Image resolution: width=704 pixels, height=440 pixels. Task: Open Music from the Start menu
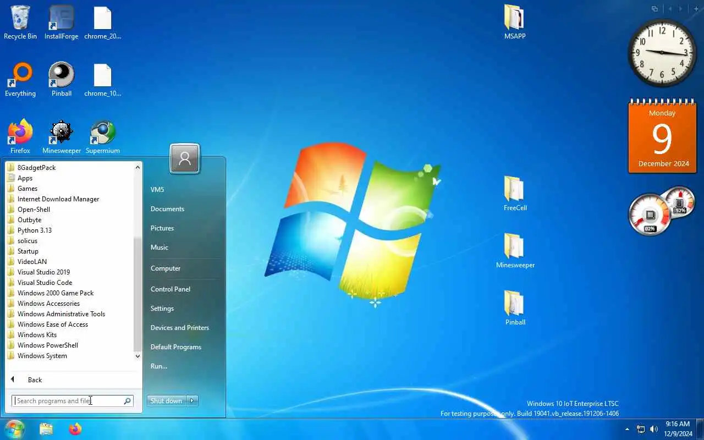(x=184, y=247)
